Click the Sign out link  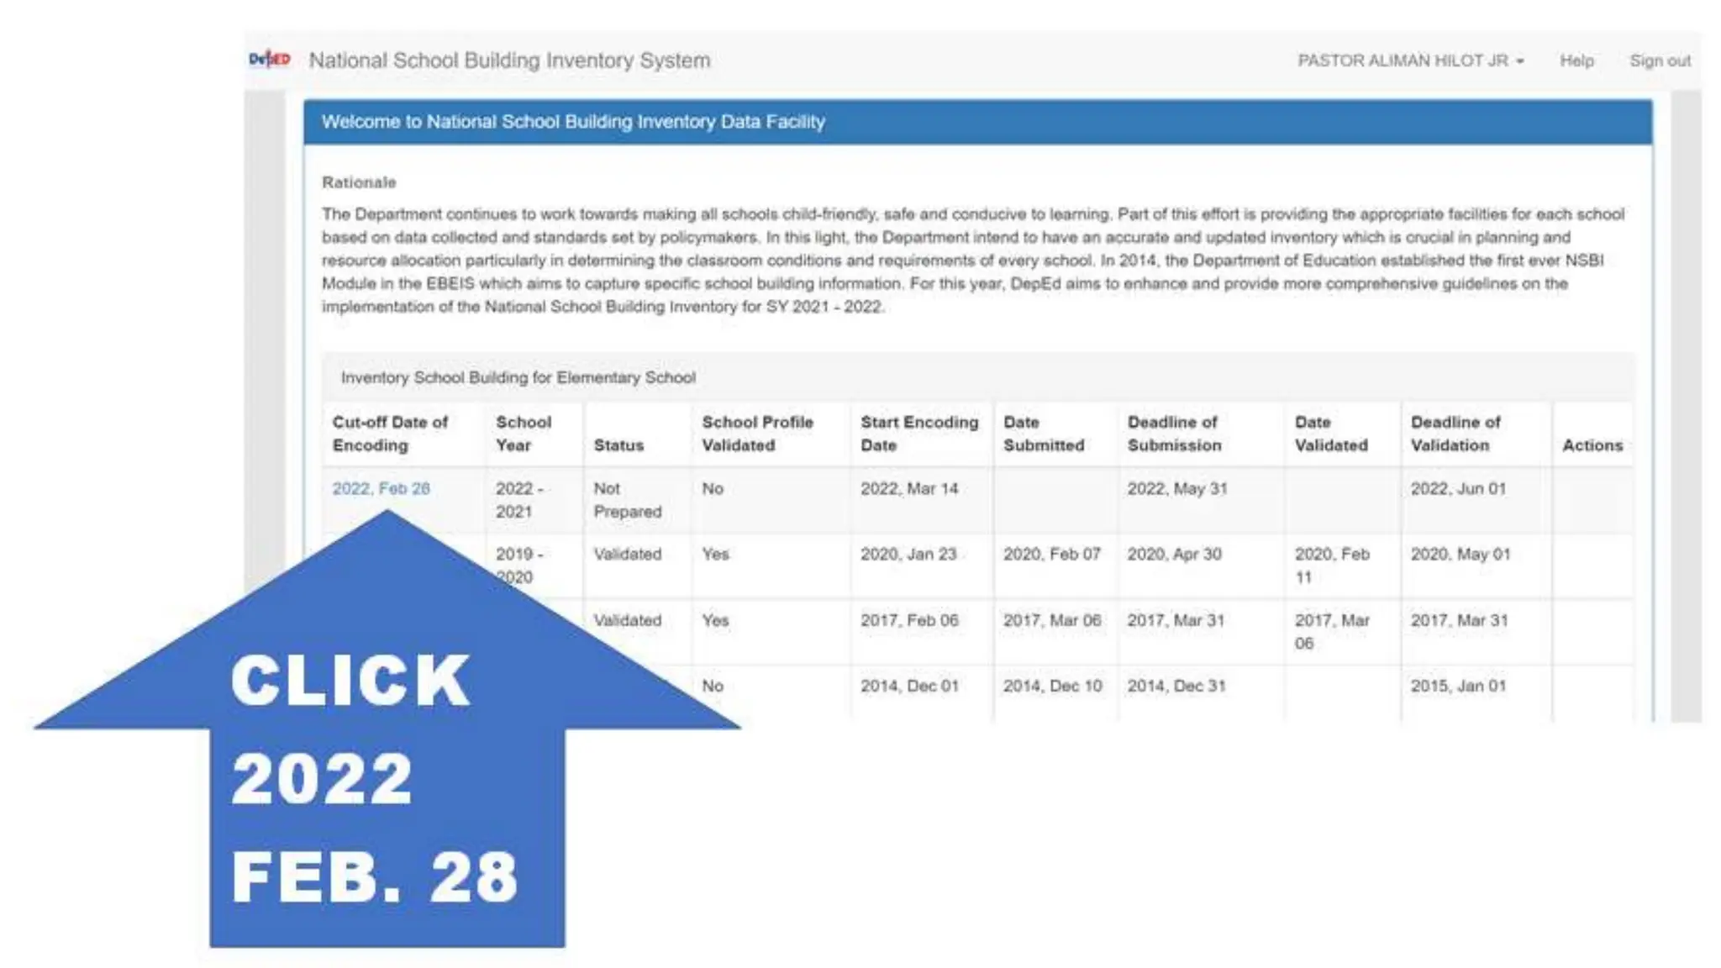[1659, 60]
